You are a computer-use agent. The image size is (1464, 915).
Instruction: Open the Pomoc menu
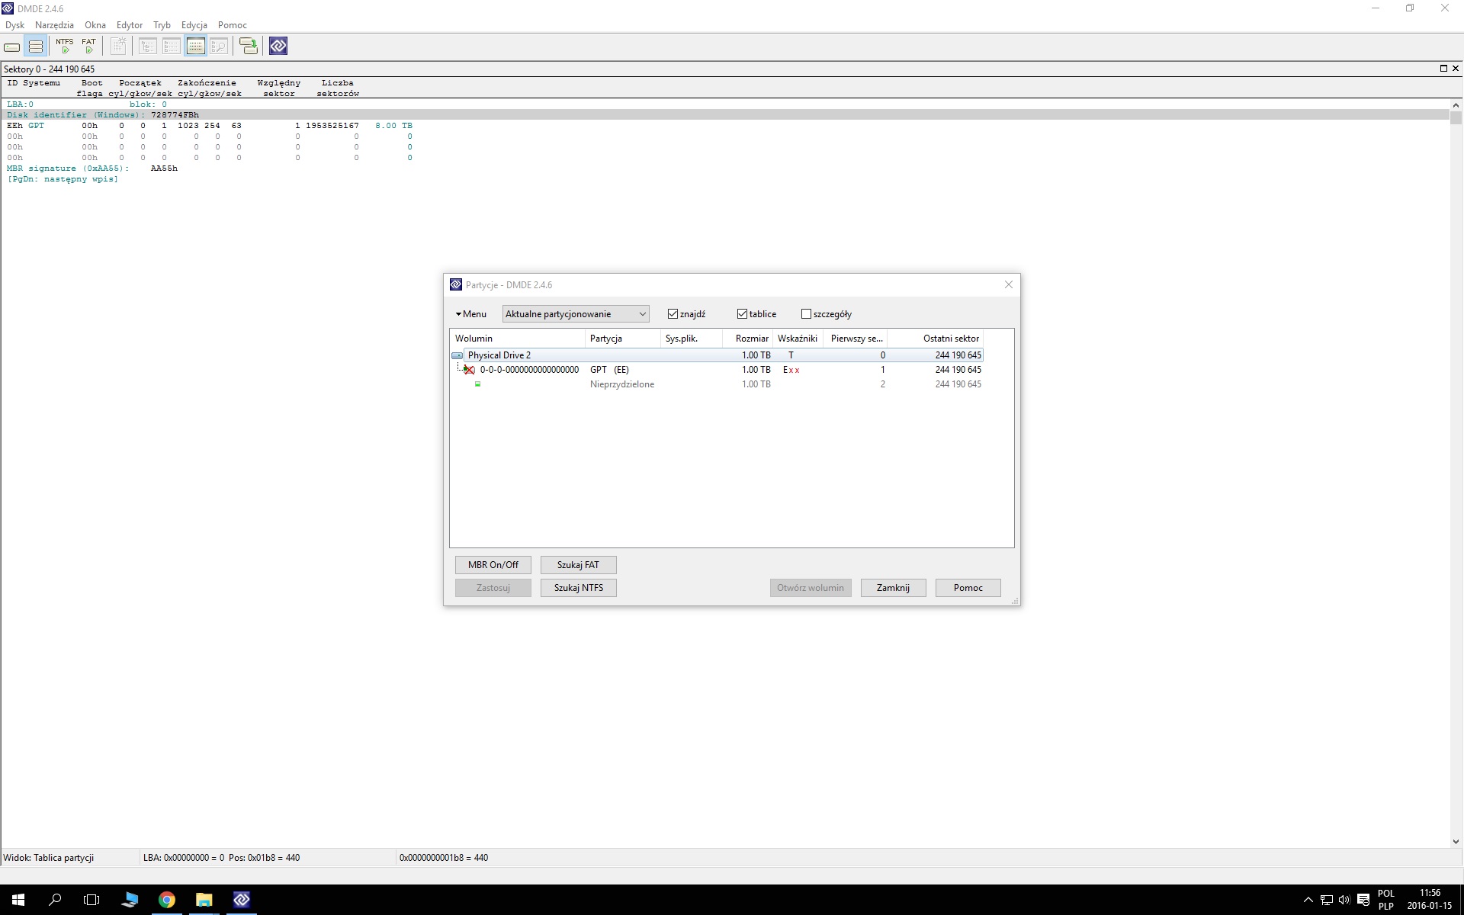[x=233, y=25]
